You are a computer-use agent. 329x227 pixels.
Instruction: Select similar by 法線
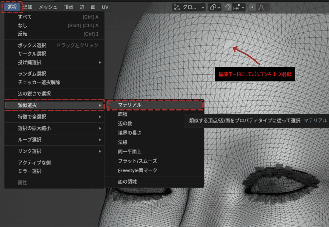(x=155, y=142)
